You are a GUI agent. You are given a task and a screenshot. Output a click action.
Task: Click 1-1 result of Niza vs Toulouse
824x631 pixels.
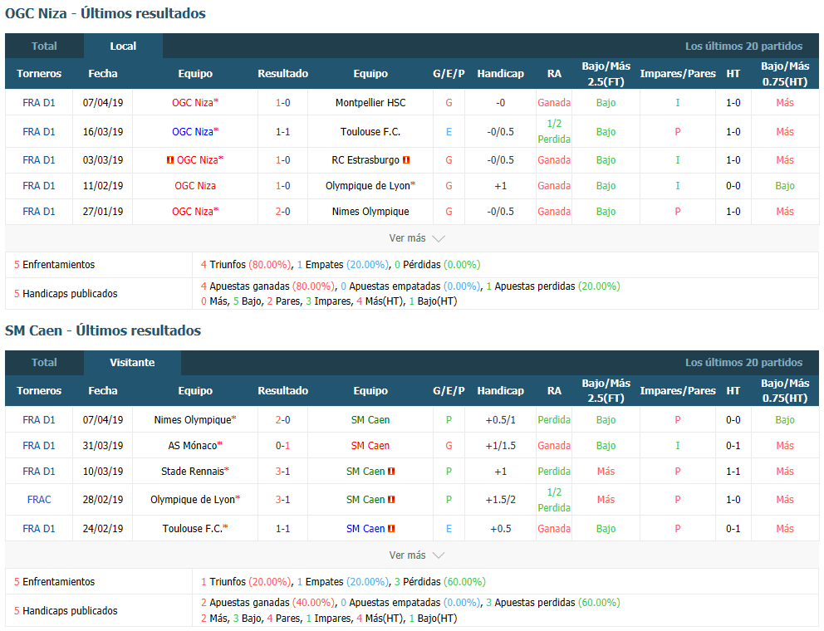coord(282,132)
